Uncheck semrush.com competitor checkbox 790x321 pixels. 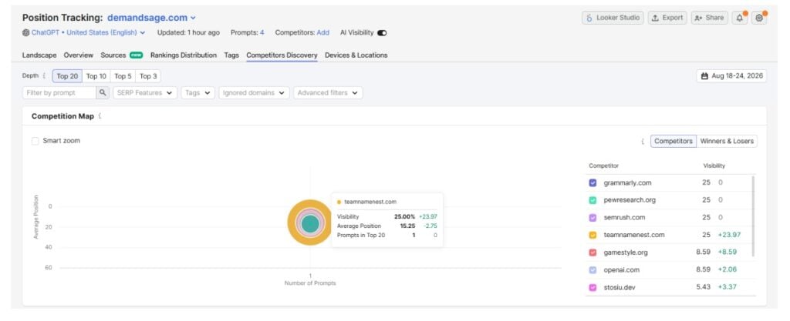(593, 218)
